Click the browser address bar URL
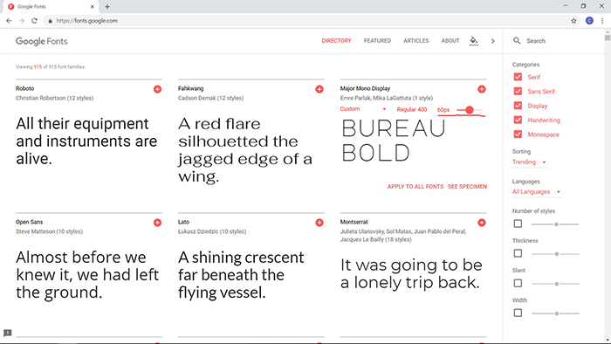 coord(87,21)
